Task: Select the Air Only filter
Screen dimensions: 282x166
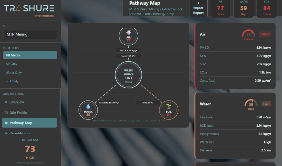Action: click(x=30, y=64)
